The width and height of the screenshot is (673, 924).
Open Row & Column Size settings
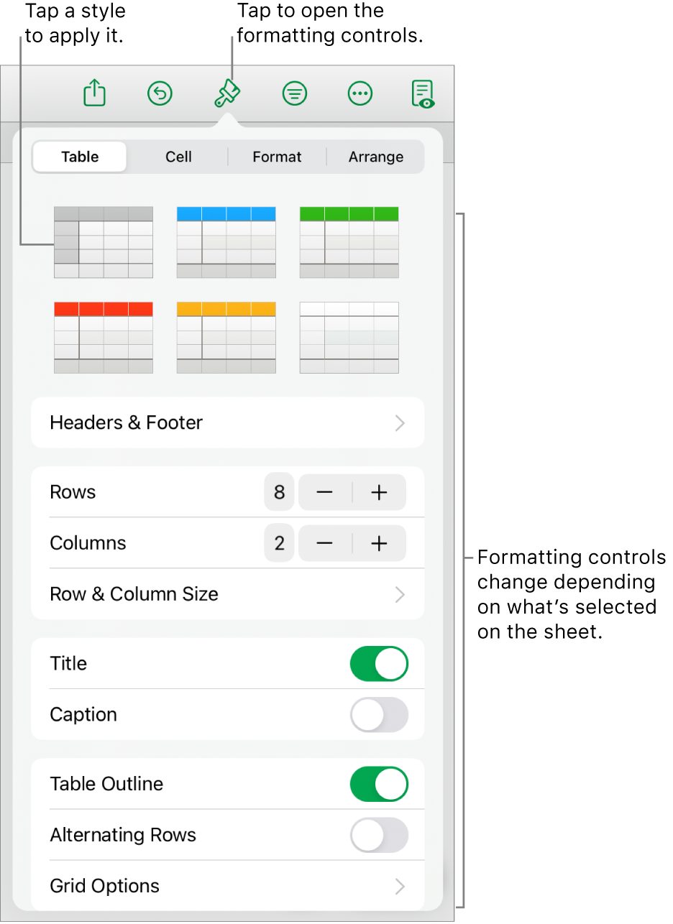(x=227, y=594)
